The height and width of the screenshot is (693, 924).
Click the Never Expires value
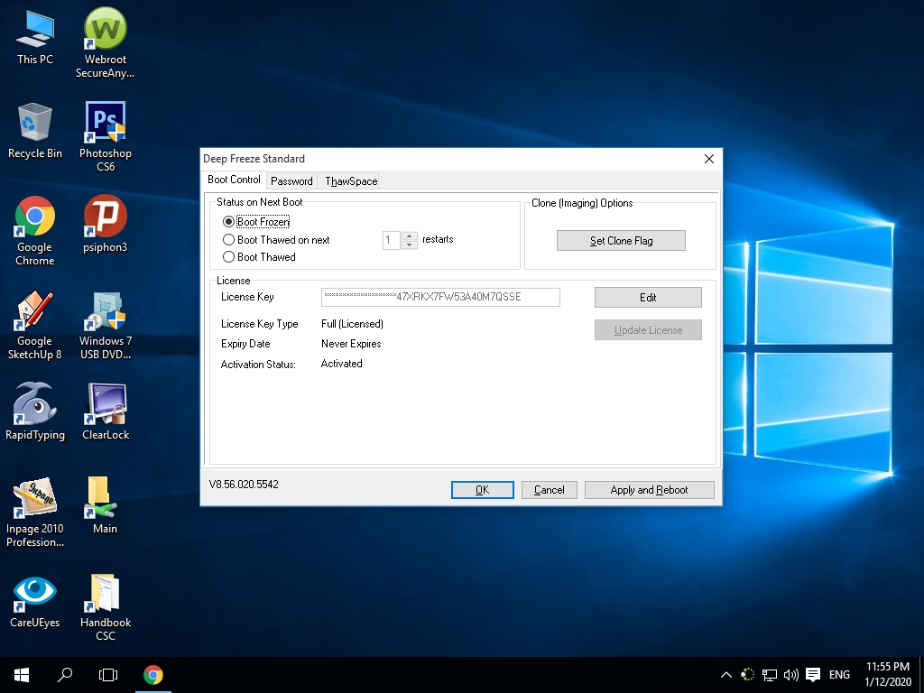click(x=351, y=344)
